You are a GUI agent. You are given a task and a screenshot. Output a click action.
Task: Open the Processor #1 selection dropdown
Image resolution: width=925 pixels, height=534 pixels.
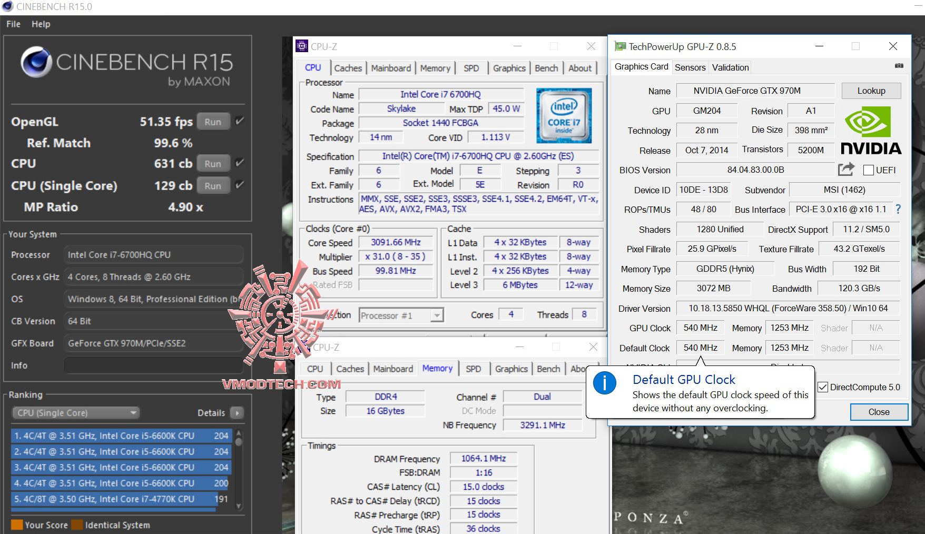(401, 315)
